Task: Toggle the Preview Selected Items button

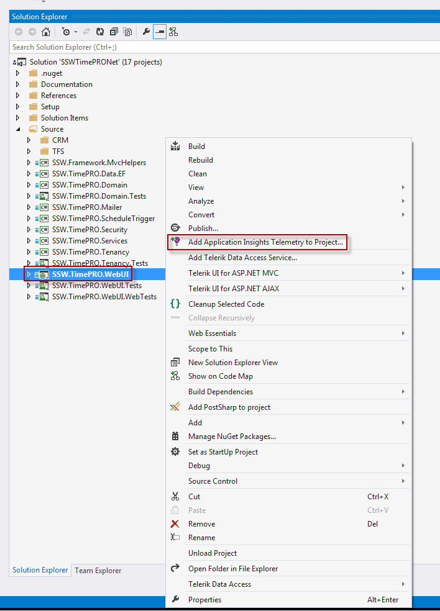Action: coord(160,32)
